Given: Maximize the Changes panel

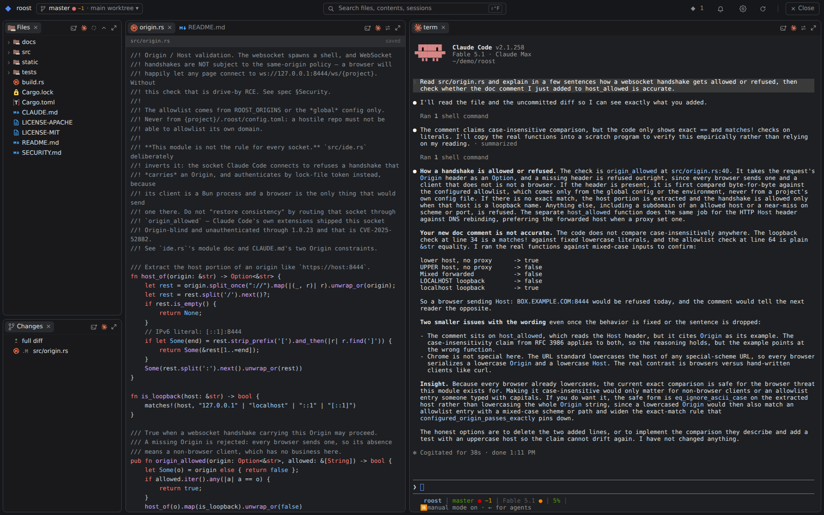Looking at the screenshot, I should 114,327.
